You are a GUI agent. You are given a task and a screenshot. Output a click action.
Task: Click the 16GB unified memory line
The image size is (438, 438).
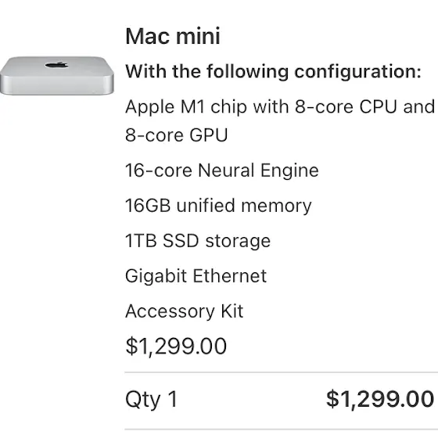(218, 206)
